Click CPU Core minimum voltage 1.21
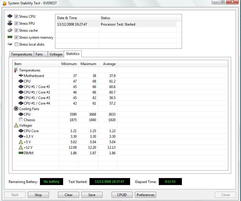 [74, 131]
